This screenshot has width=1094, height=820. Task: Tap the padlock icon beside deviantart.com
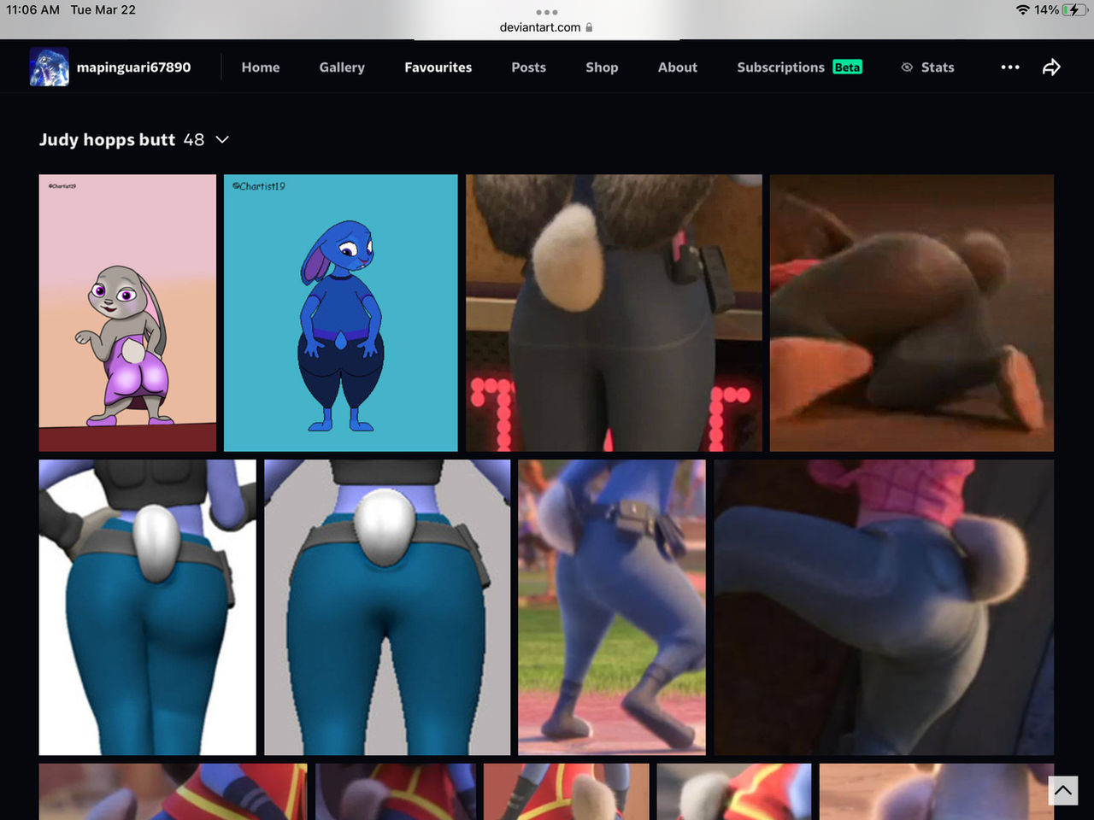pos(589,27)
